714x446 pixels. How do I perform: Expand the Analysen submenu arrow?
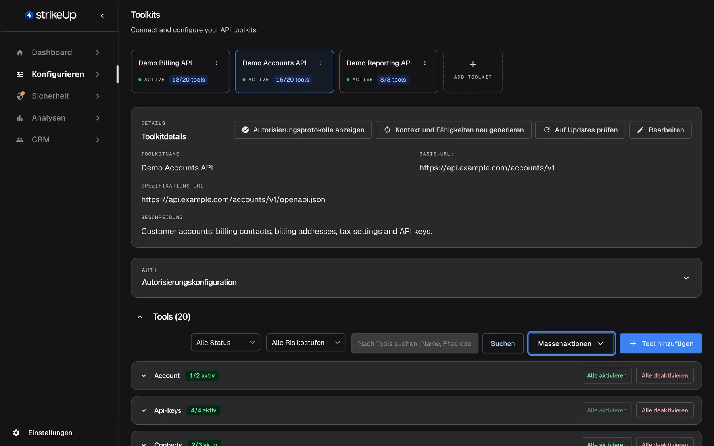[x=98, y=118]
